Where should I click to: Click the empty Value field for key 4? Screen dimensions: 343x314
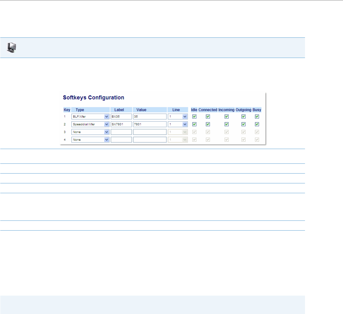pos(150,140)
